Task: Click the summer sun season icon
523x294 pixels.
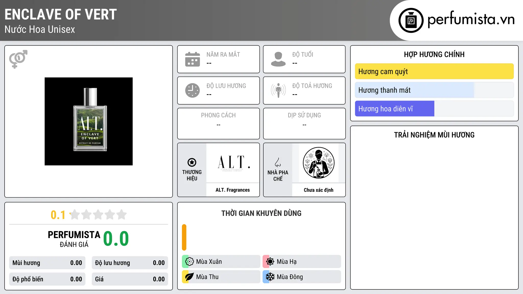Action: point(270,262)
